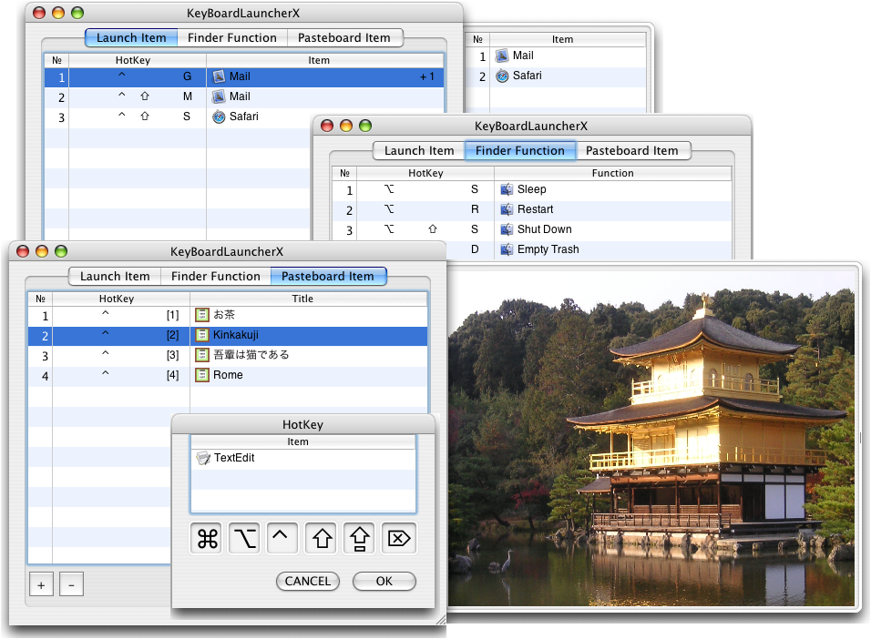This screenshot has height=639, width=871.
Task: Click the Shut Down function icon
Action: click(x=507, y=229)
